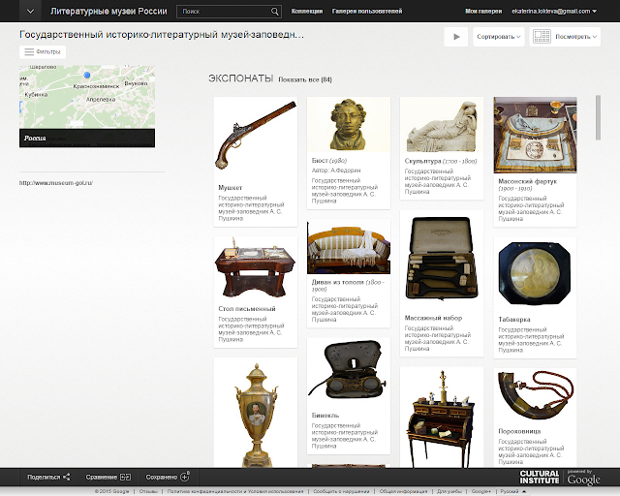
Task: Click the Cultural Institute logo
Action: coord(540,477)
